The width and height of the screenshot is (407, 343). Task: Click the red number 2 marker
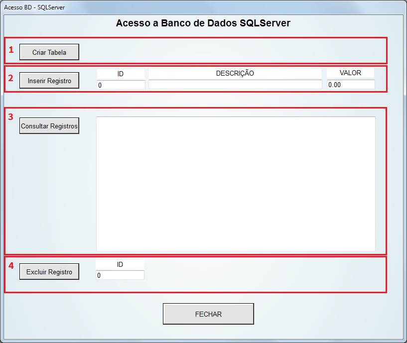(x=10, y=78)
